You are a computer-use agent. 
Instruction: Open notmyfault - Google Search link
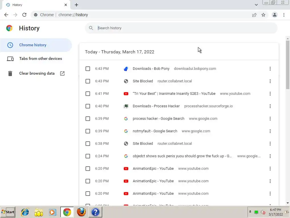(155, 131)
